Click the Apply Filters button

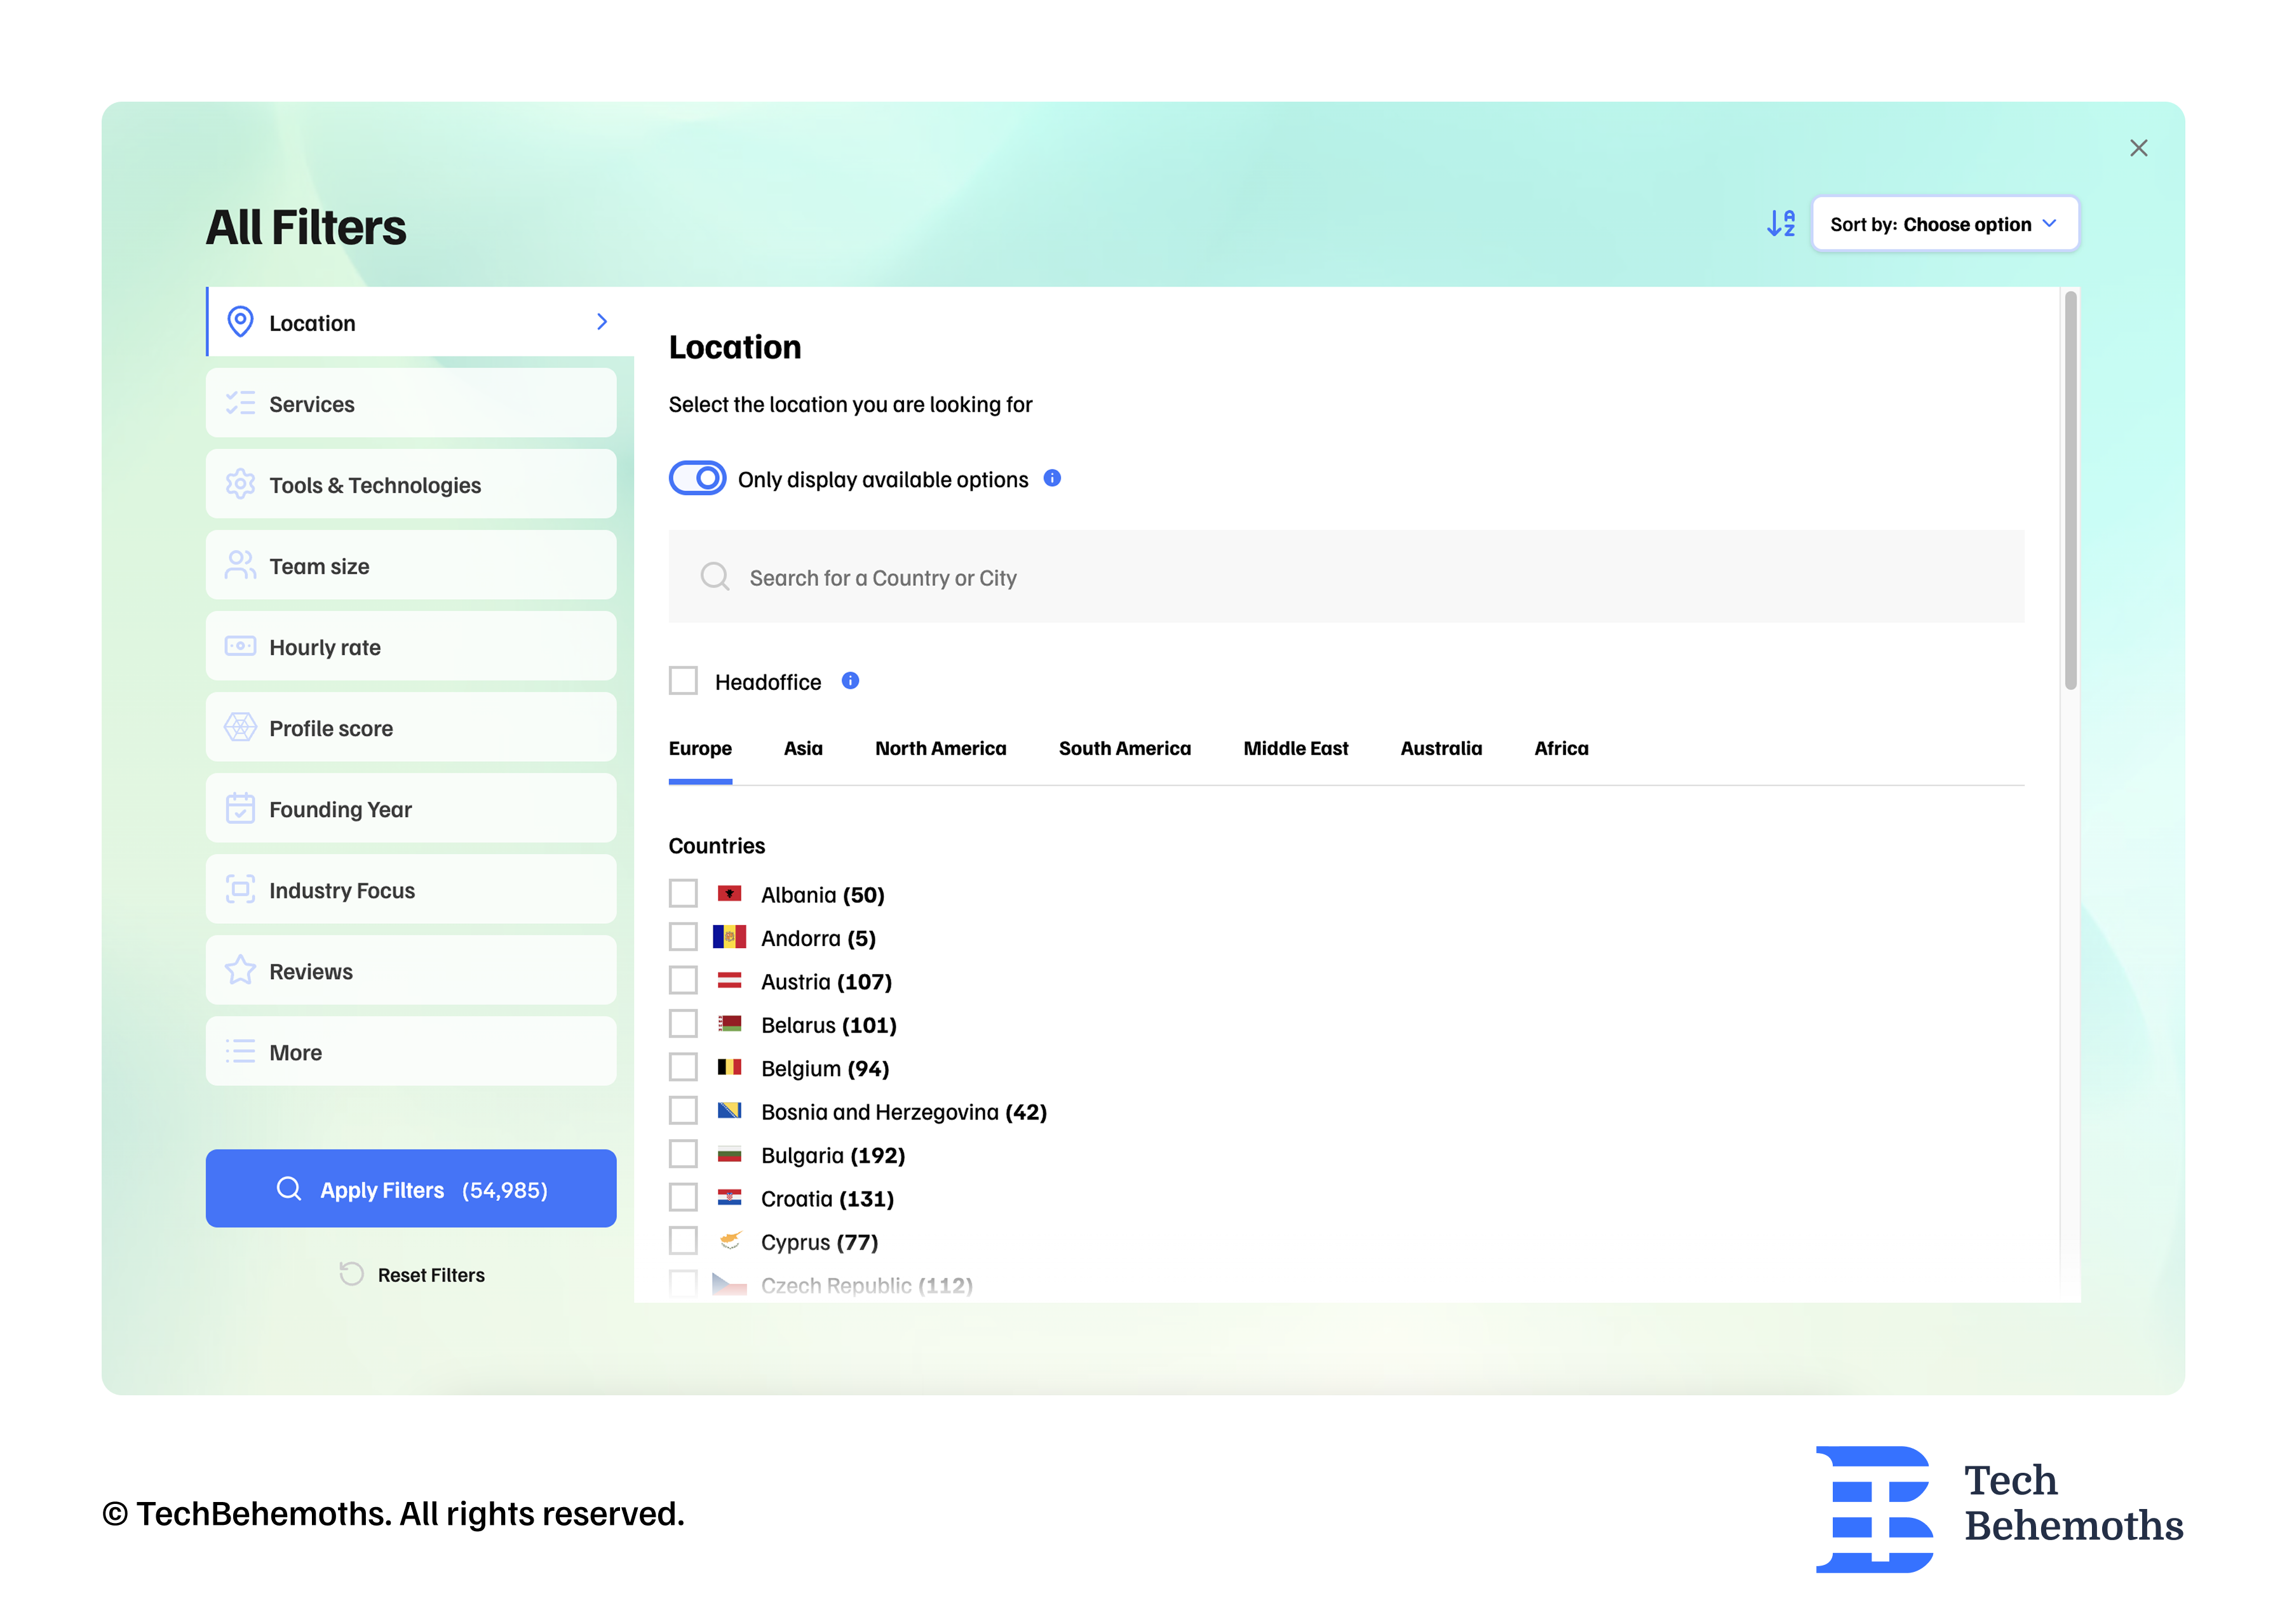[411, 1188]
